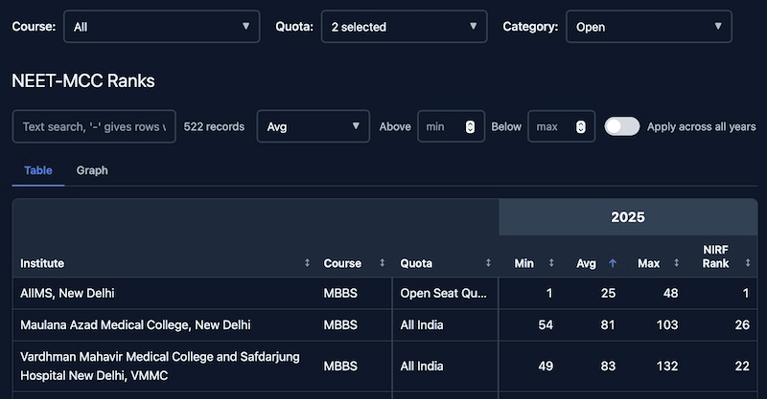
Task: Sort by Course column sort icon
Action: [x=383, y=263]
